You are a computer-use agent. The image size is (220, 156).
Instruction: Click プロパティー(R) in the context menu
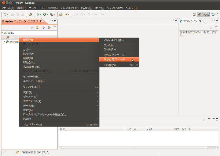click(59, 124)
